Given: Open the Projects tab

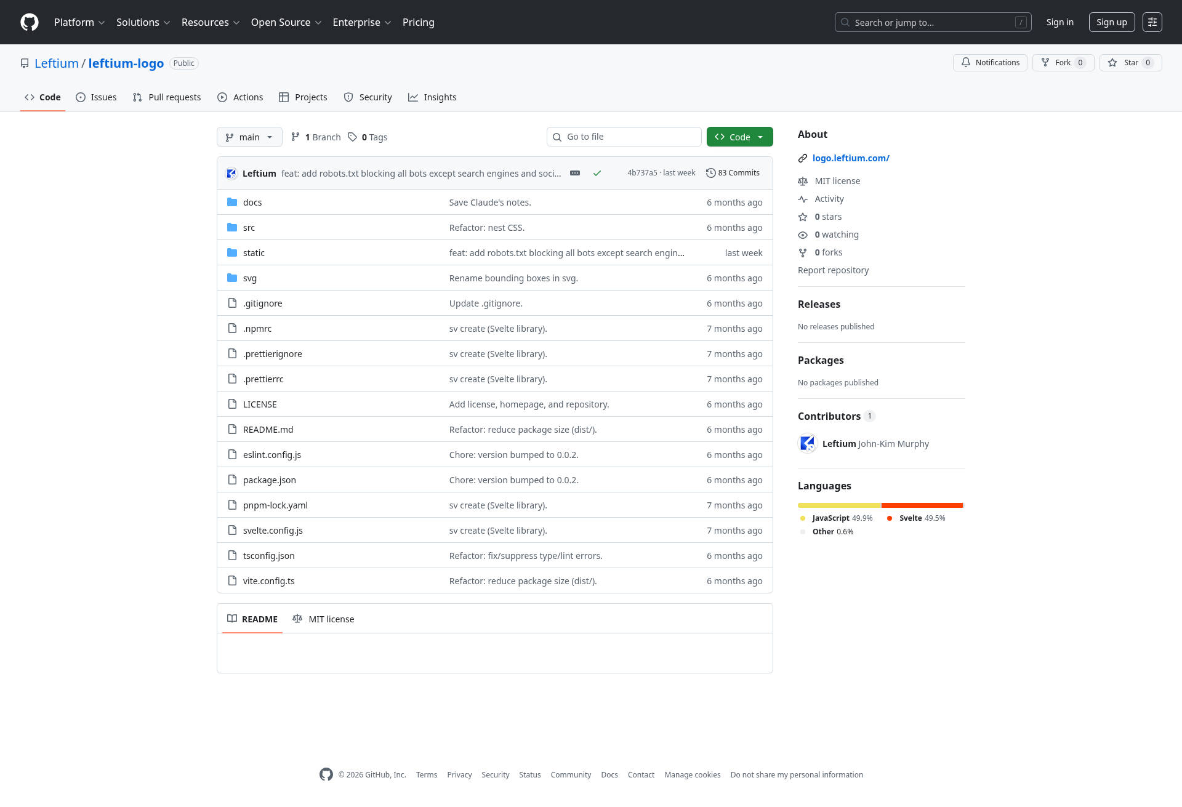Looking at the screenshot, I should 303,97.
